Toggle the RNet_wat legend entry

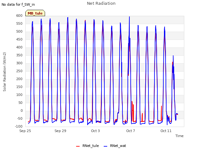click(115, 146)
